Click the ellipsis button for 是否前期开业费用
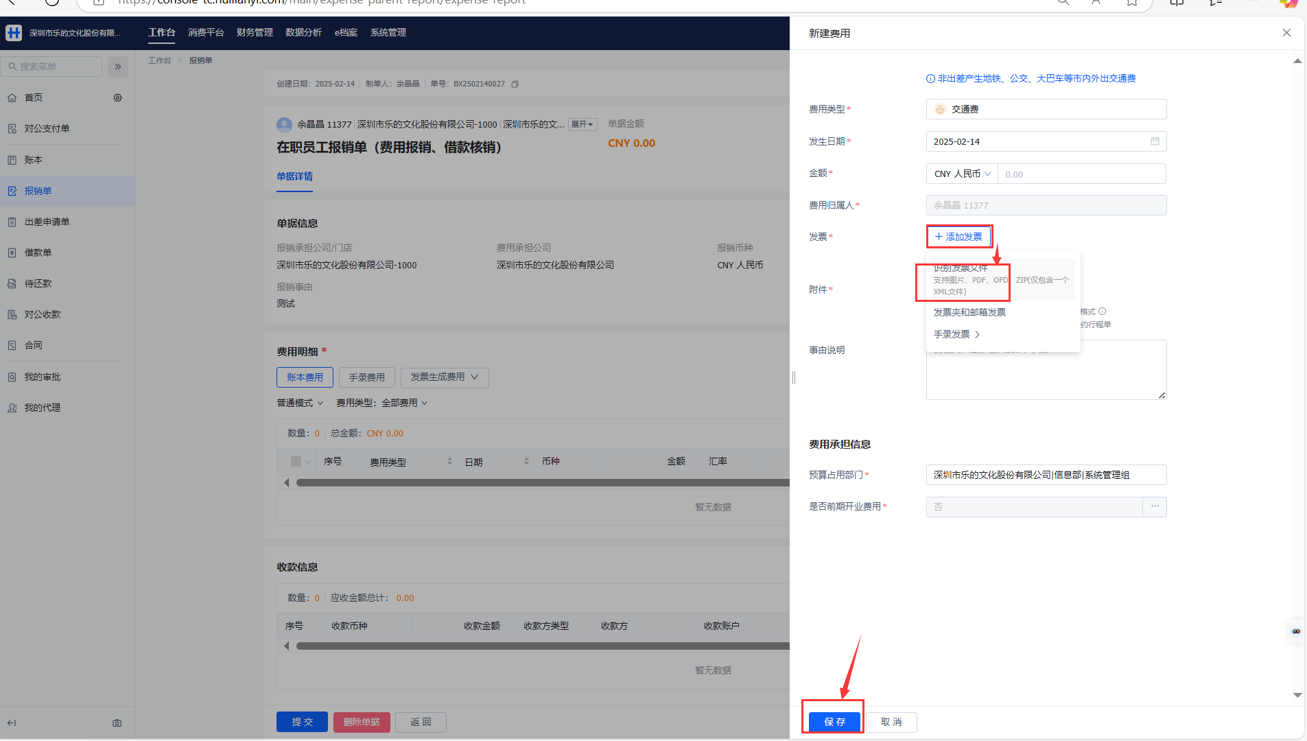This screenshot has width=1307, height=741. [1155, 506]
